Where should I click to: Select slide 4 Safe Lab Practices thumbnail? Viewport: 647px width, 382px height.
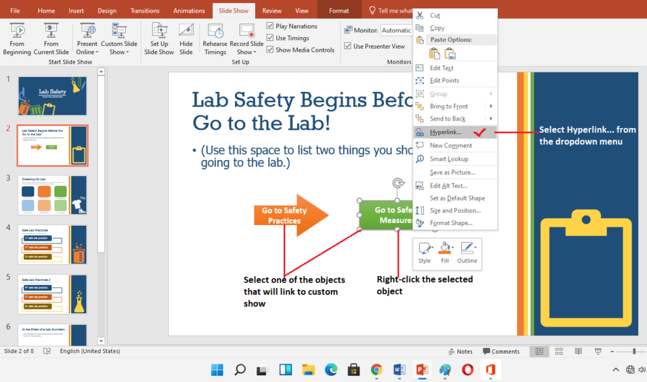click(x=52, y=245)
